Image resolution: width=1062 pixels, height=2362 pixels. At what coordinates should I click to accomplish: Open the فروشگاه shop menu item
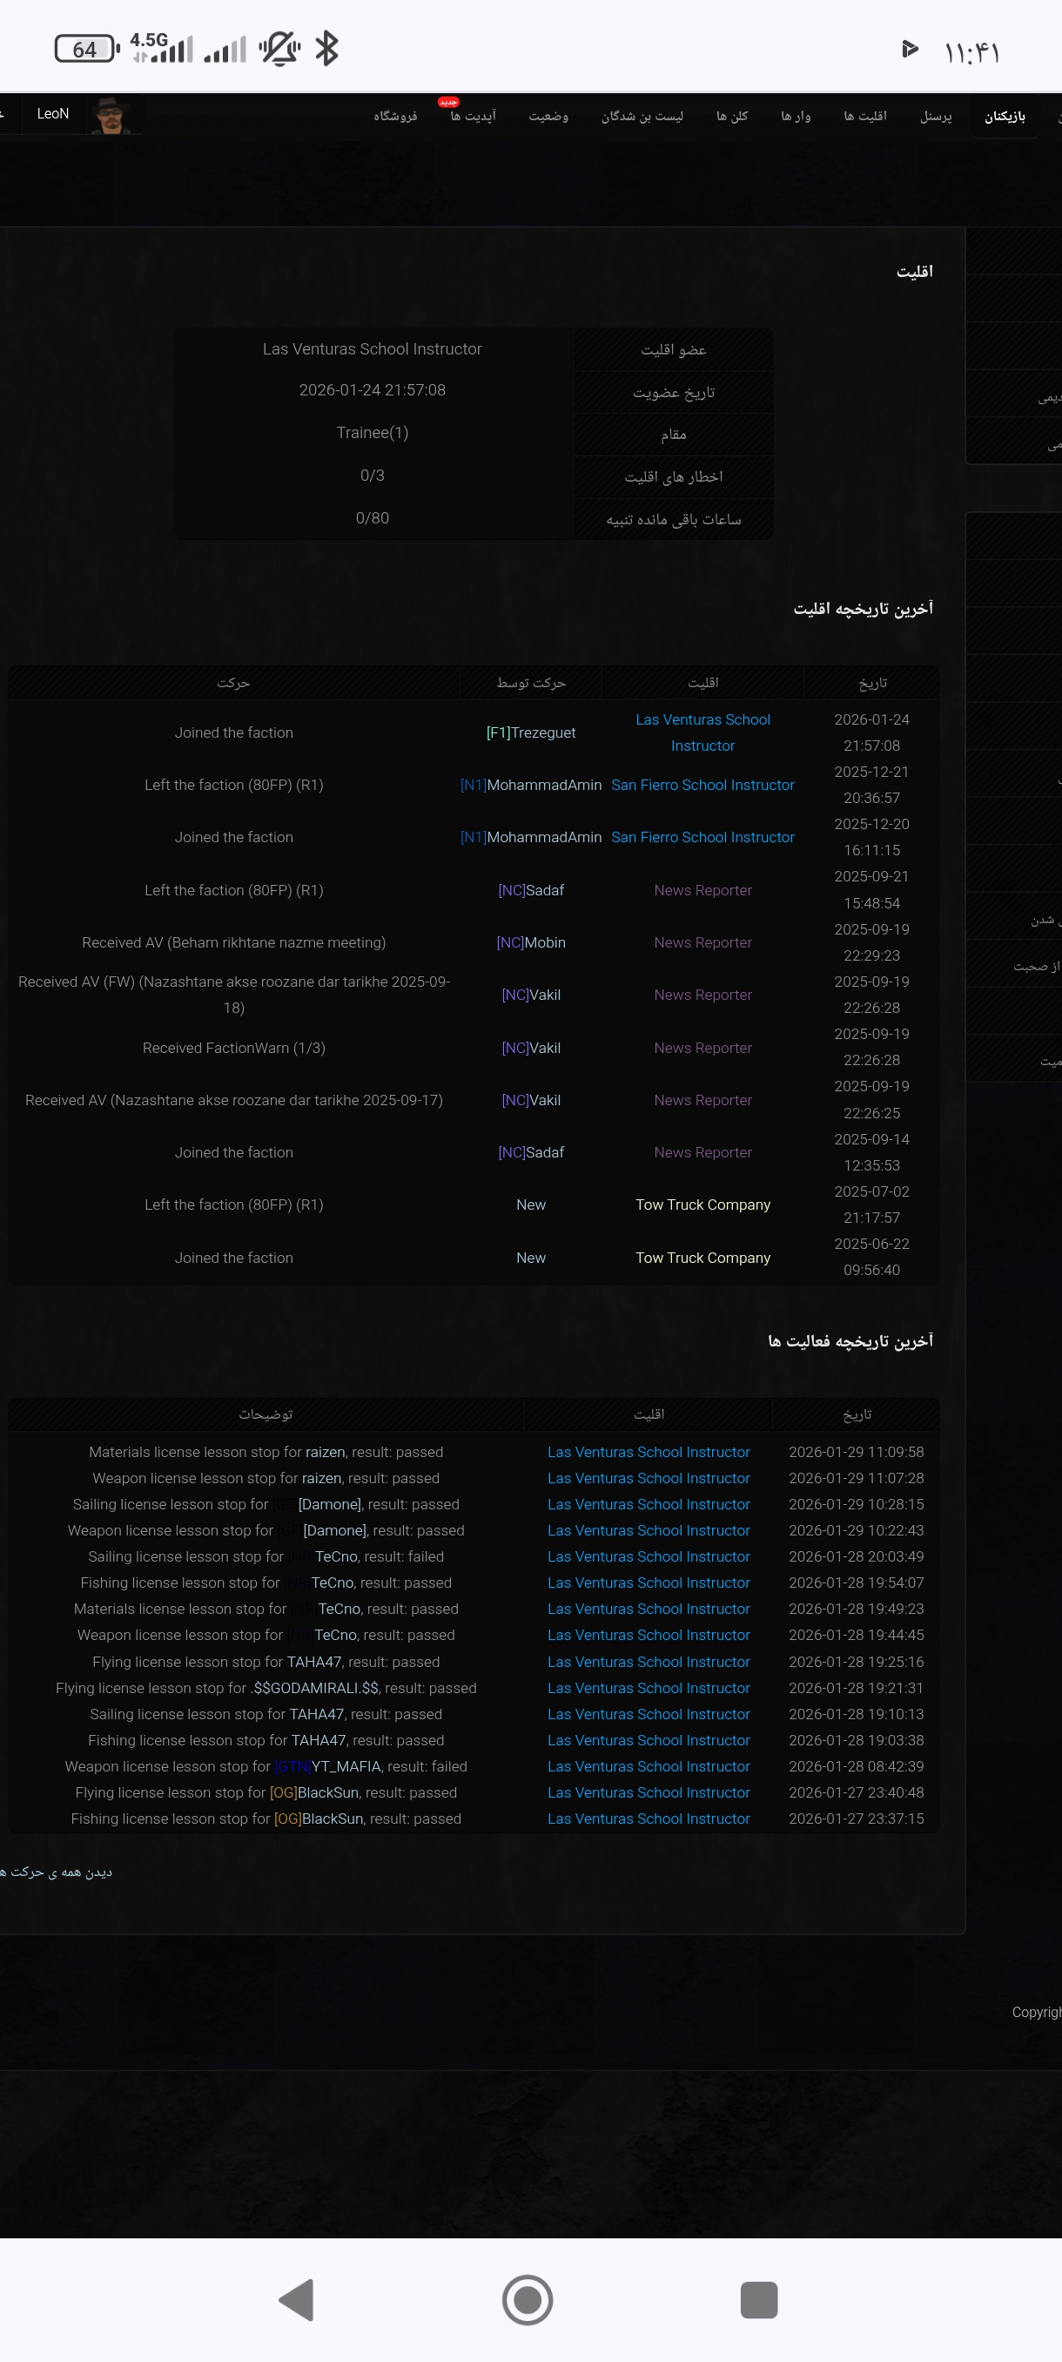(x=395, y=117)
